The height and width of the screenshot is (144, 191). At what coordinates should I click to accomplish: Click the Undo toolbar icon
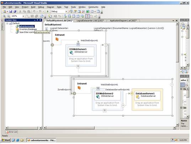pos(34,12)
